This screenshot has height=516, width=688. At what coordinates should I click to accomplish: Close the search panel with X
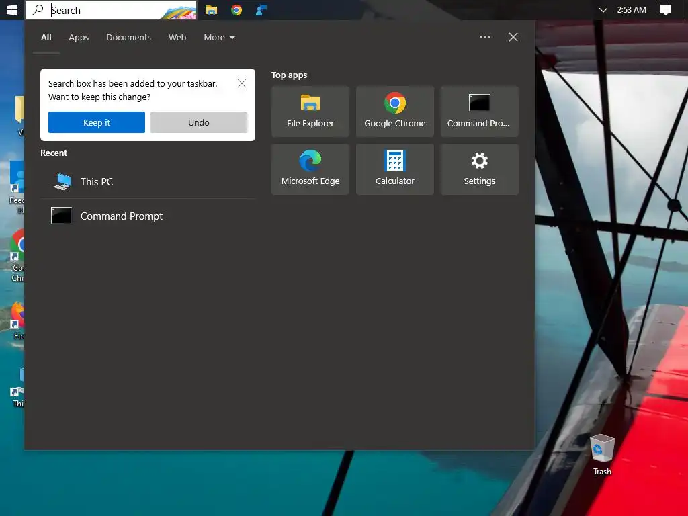(x=513, y=37)
